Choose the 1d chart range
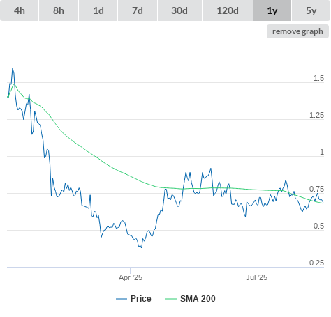Image resolution: width=331 pixels, height=317 pixels. pos(98,10)
